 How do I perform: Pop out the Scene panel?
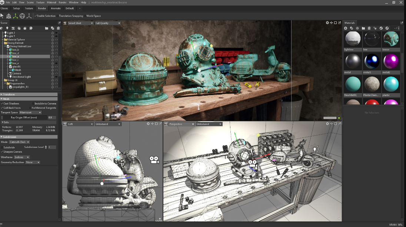pyautogui.click(x=59, y=23)
